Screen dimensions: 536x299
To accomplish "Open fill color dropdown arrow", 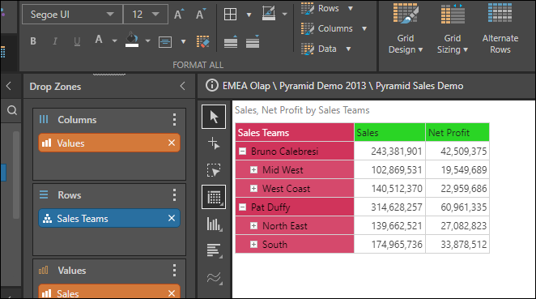I will [147, 41].
